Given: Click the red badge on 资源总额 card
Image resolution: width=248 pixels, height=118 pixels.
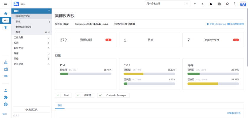Looking at the screenshot, I should click(108, 40).
